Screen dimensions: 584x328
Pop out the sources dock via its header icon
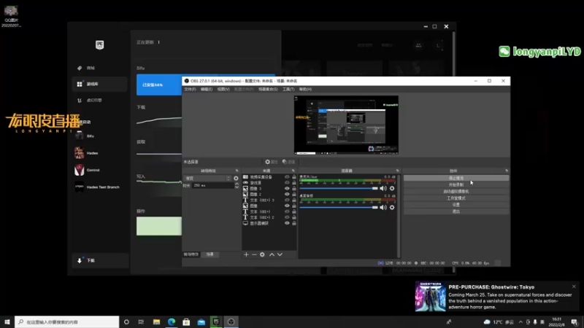[x=293, y=171]
